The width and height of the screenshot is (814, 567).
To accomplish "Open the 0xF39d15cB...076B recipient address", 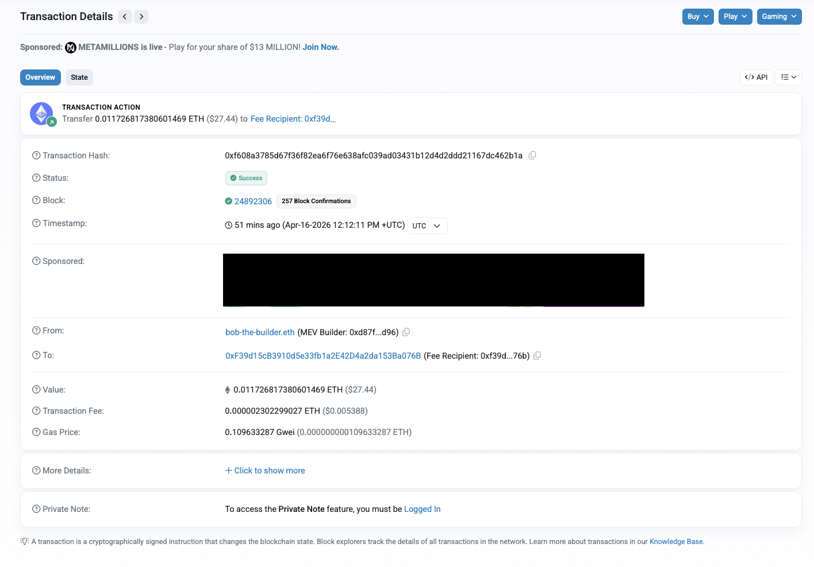I will [x=323, y=356].
